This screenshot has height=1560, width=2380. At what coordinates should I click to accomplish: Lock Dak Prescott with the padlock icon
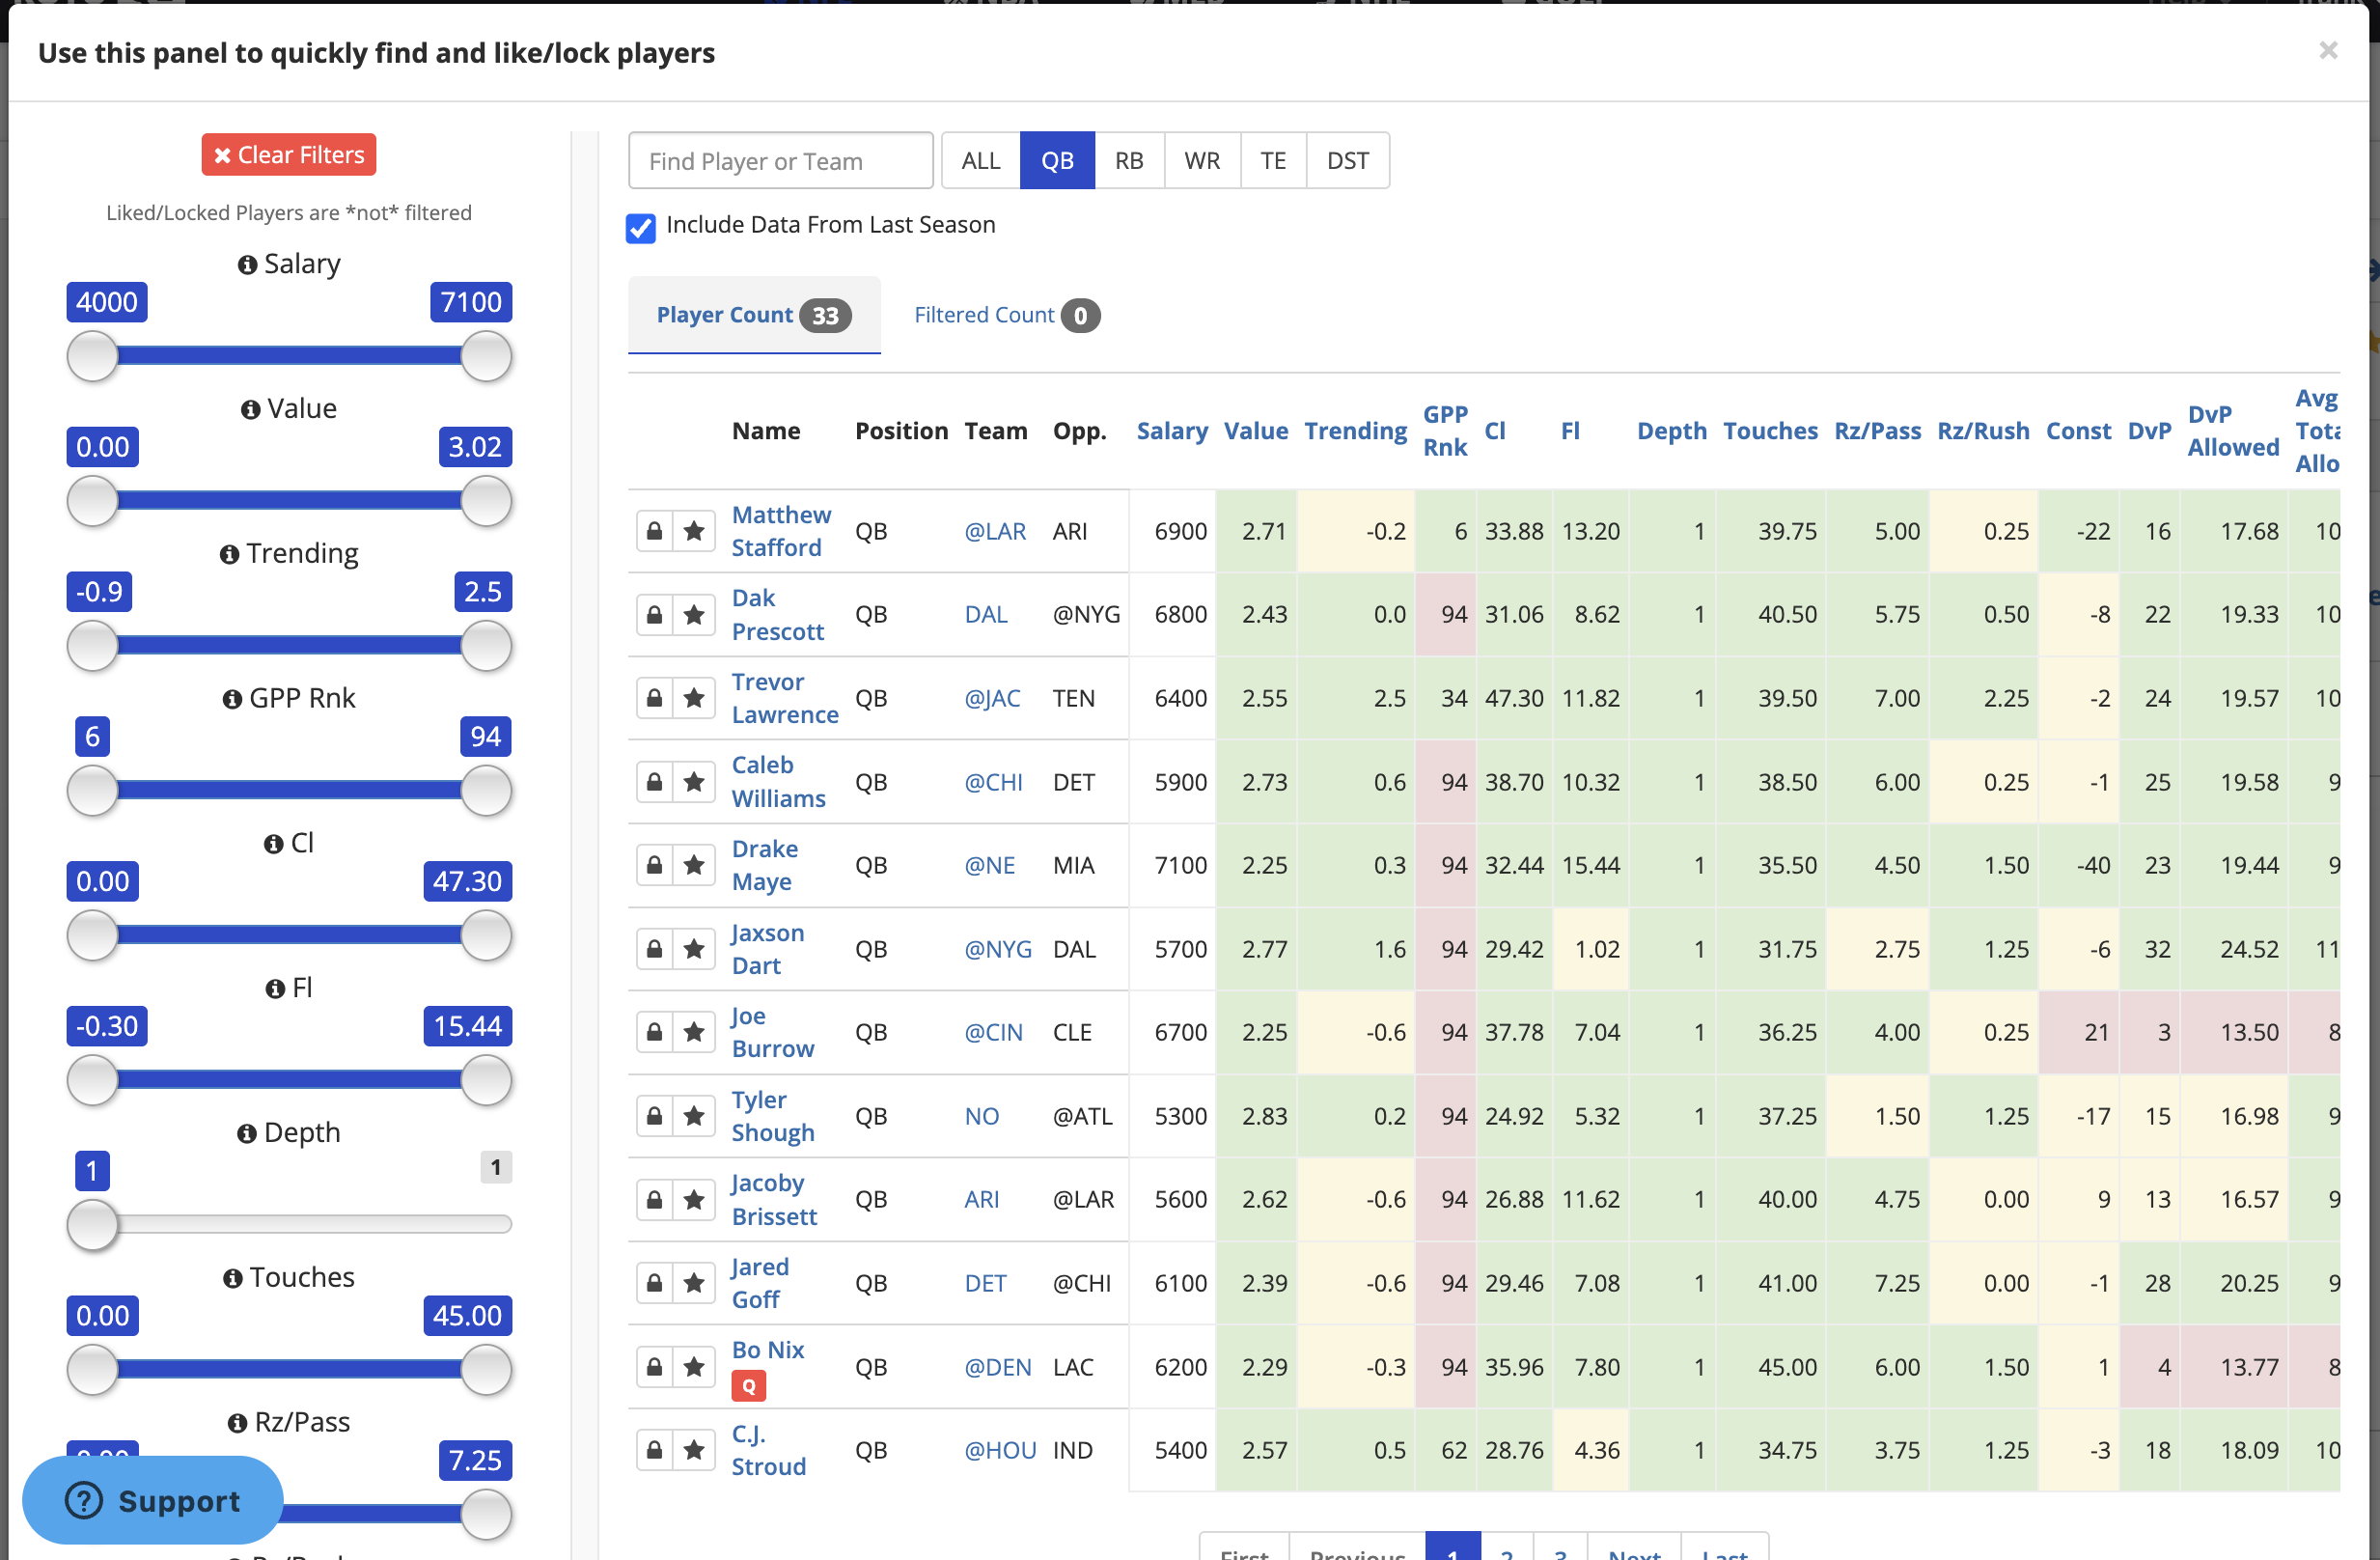point(654,614)
